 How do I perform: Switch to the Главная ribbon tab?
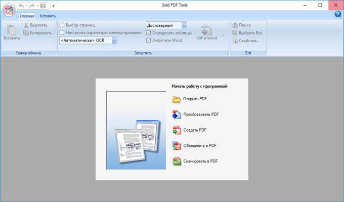[27, 16]
